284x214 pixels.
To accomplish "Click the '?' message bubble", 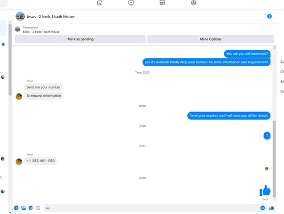I will coord(267,135).
